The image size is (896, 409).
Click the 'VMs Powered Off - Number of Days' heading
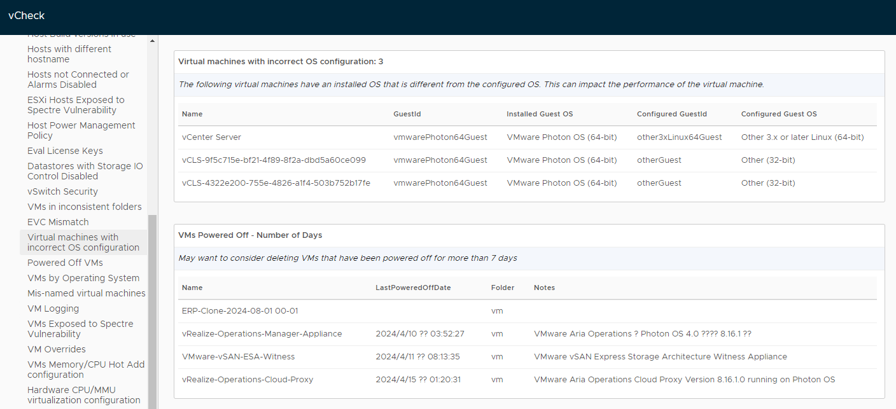tap(250, 235)
